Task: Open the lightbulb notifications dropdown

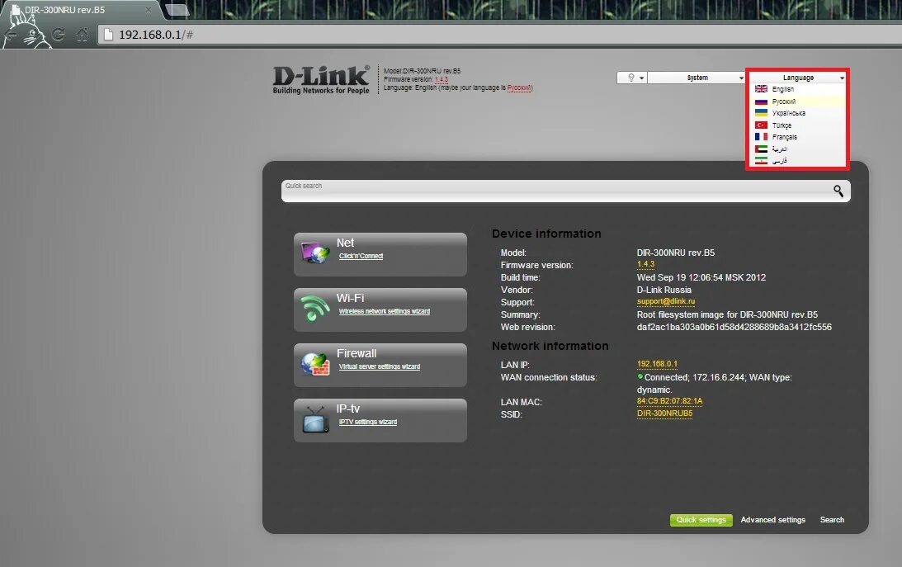Action: (631, 78)
